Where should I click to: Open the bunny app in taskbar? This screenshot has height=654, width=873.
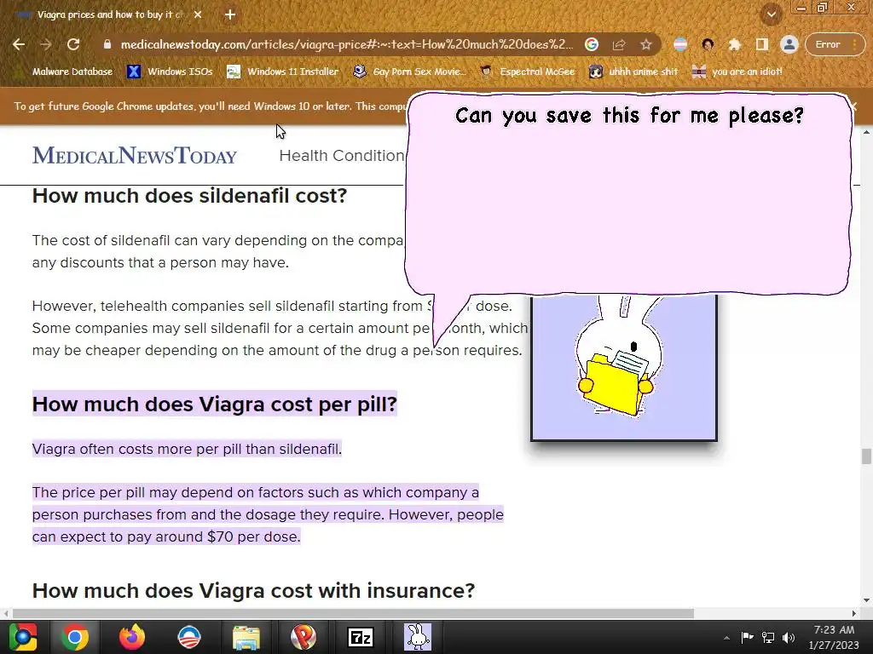[418, 637]
